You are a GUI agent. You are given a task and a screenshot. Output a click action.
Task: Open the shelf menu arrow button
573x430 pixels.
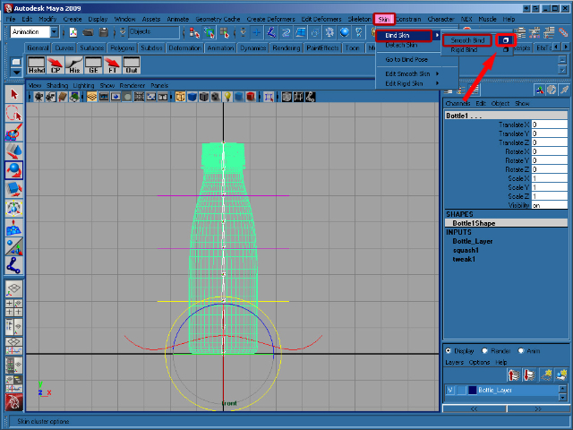pos(16,73)
